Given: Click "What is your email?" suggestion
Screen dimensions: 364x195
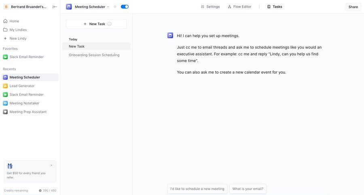Looking at the screenshot, I should [248, 189].
